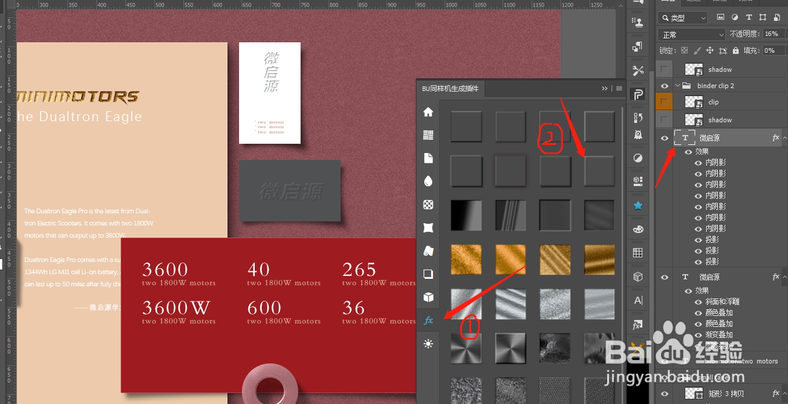Open fx effects of selected 微启源 layer
788x404 pixels.
click(776, 138)
